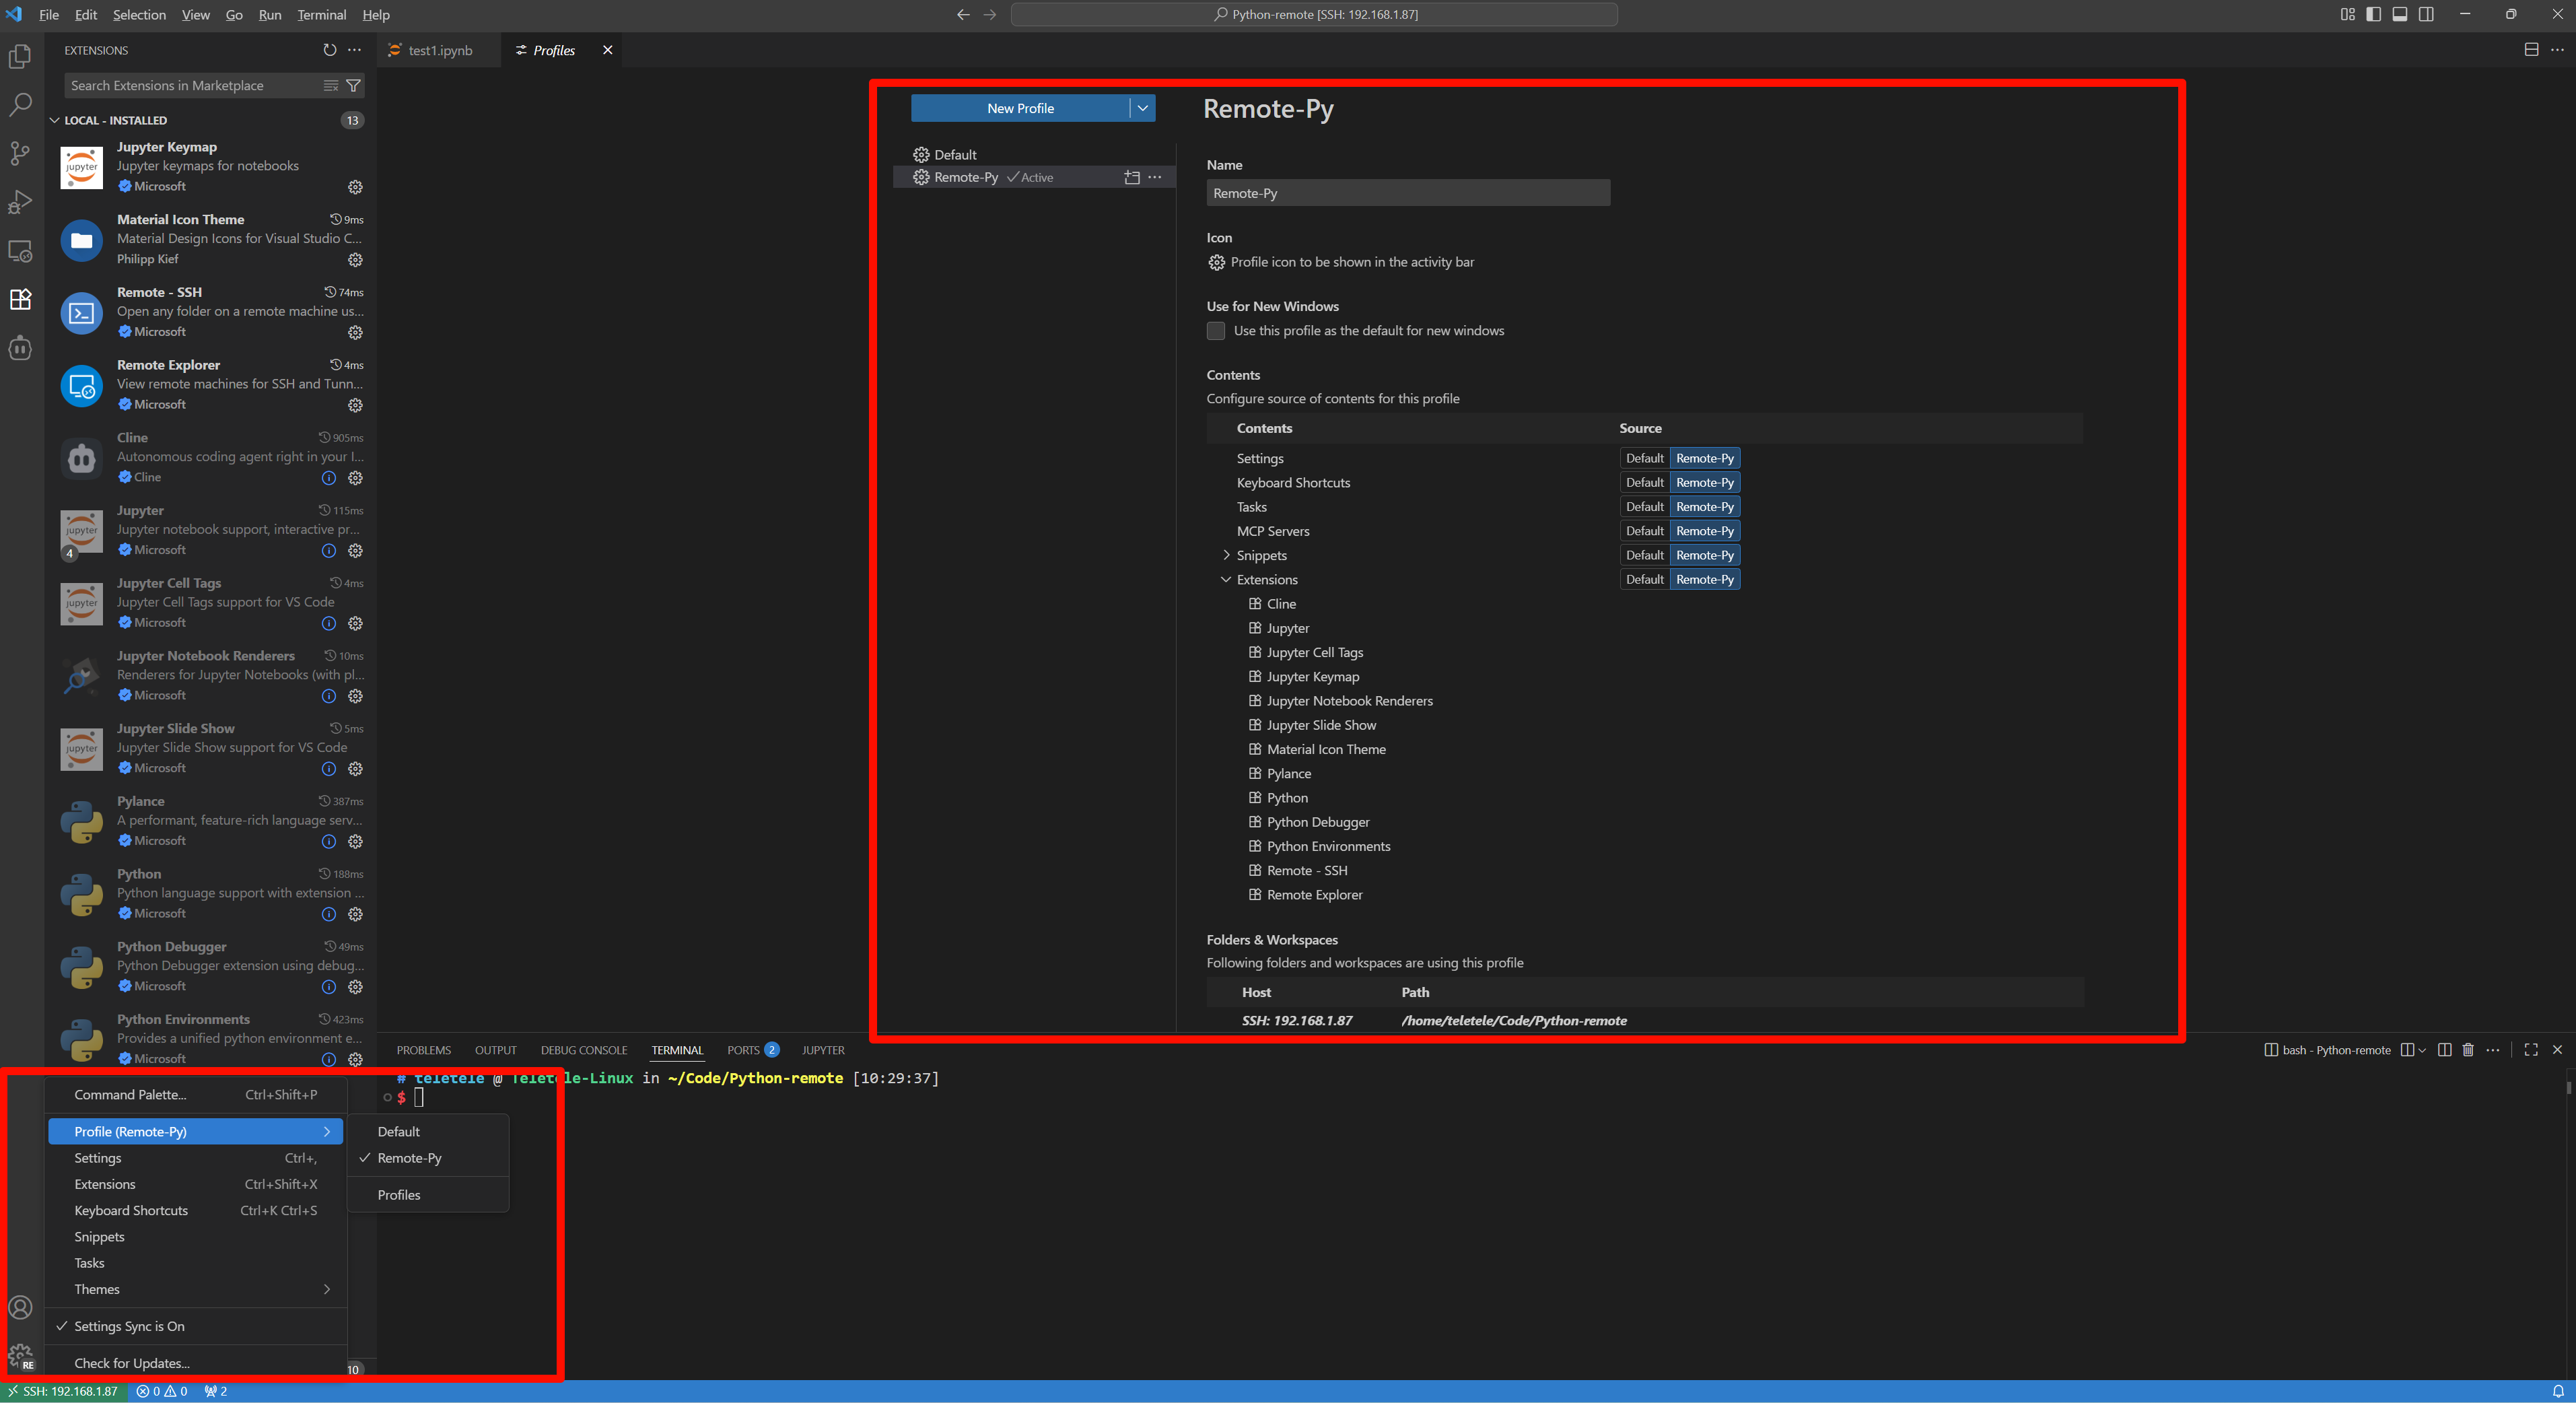Image resolution: width=2576 pixels, height=1403 pixels.
Task: Open Remote - SSH extension gear menu
Action: (355, 332)
